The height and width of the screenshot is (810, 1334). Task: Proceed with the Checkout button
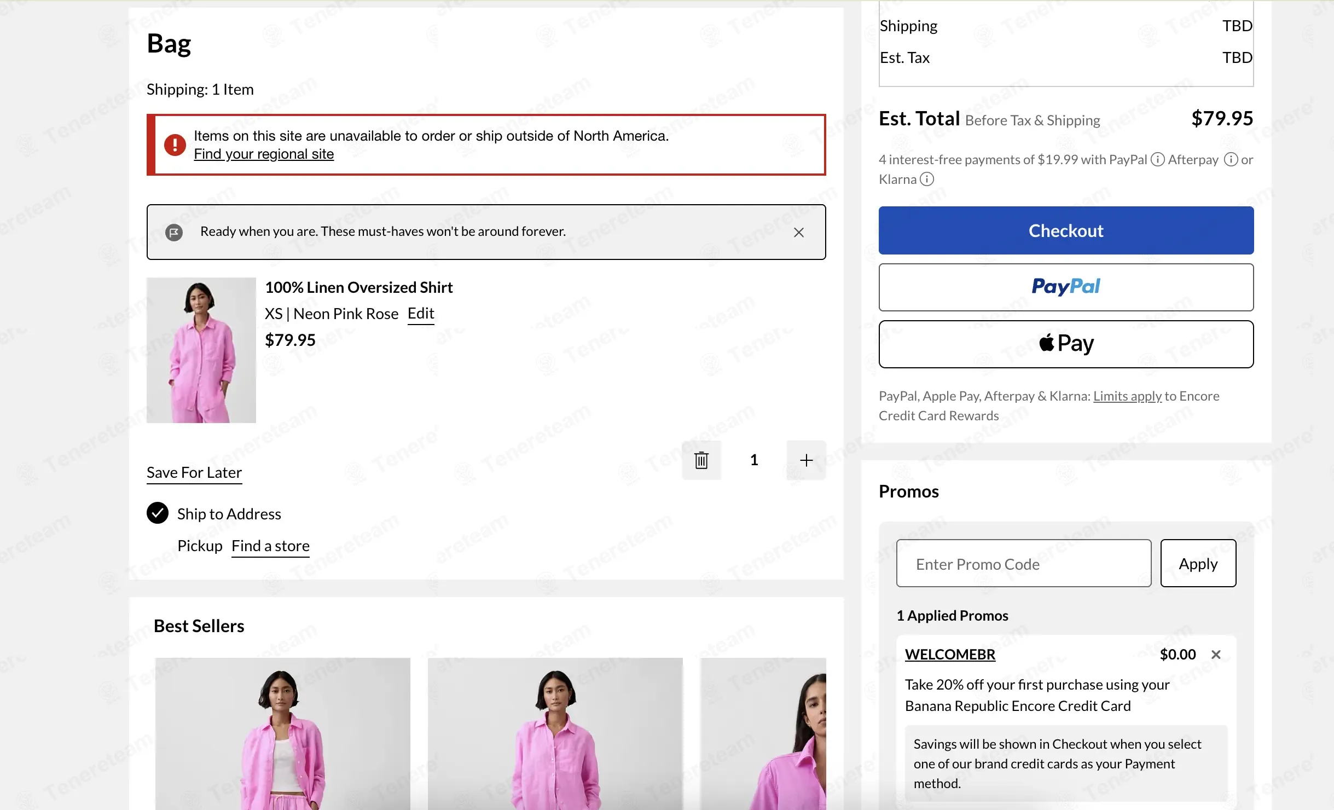[x=1066, y=230]
